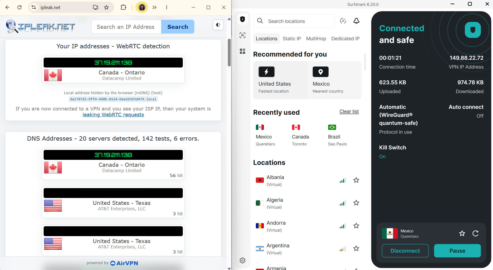Open Surfshark settings gear icon
This screenshot has width=493, height=270.
point(242,260)
